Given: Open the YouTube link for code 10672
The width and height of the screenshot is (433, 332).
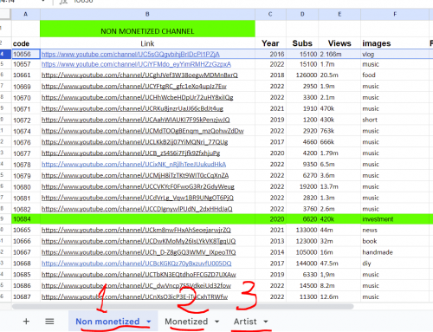Looking at the screenshot, I should tap(136, 120).
